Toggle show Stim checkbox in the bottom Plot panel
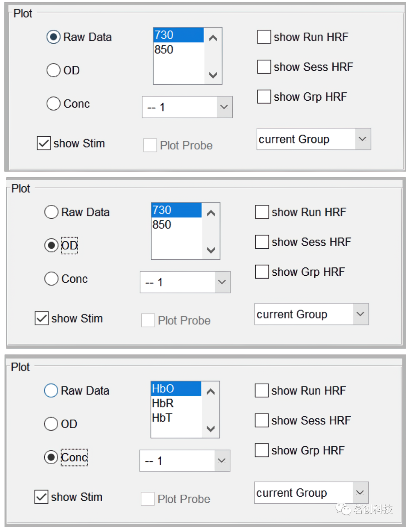406x527 pixels. click(41, 497)
